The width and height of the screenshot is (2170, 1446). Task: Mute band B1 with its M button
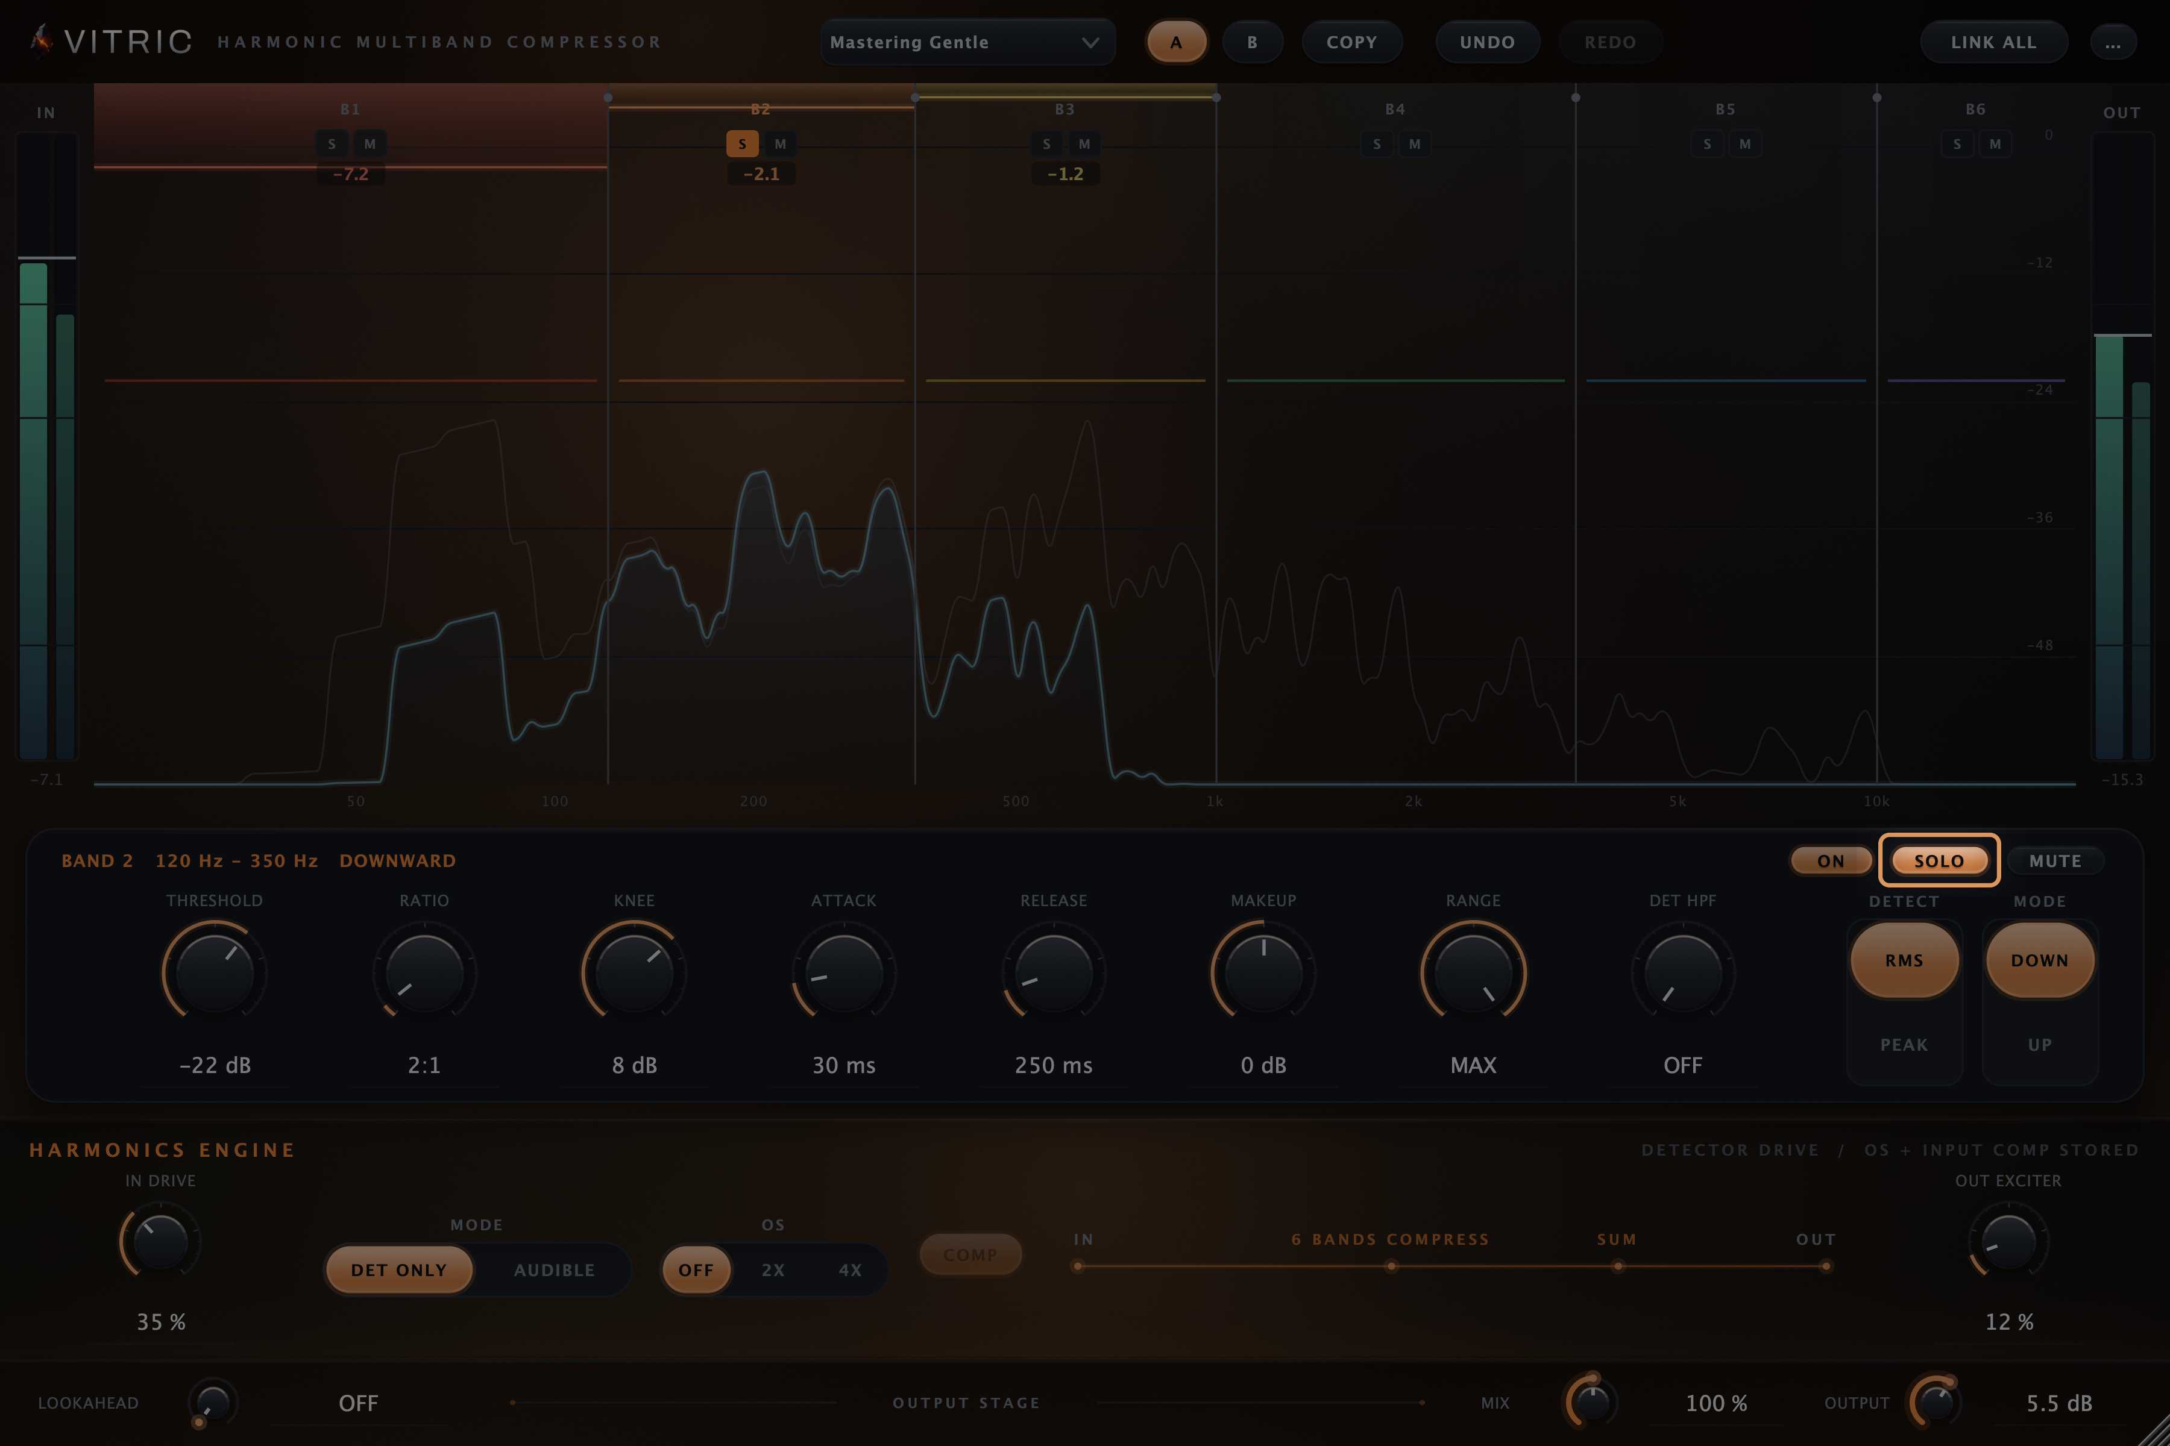coord(370,144)
